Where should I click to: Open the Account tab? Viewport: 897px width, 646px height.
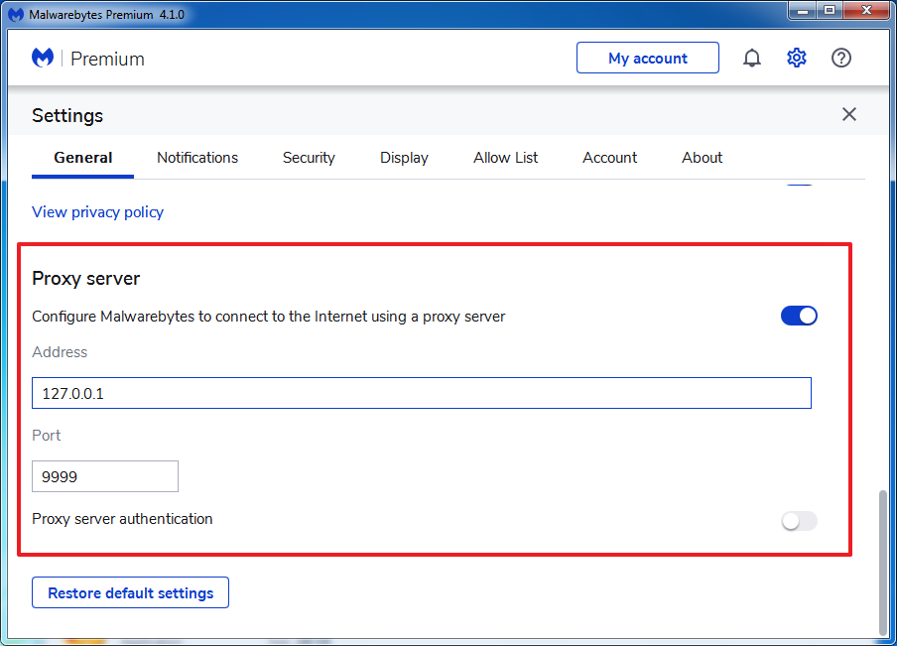(x=610, y=158)
